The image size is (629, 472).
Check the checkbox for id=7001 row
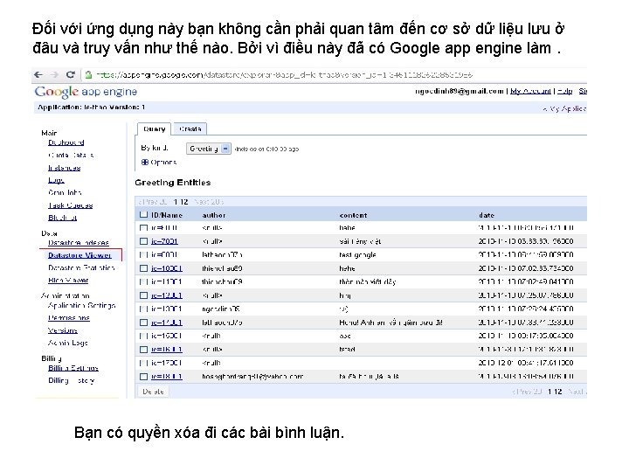(x=143, y=241)
